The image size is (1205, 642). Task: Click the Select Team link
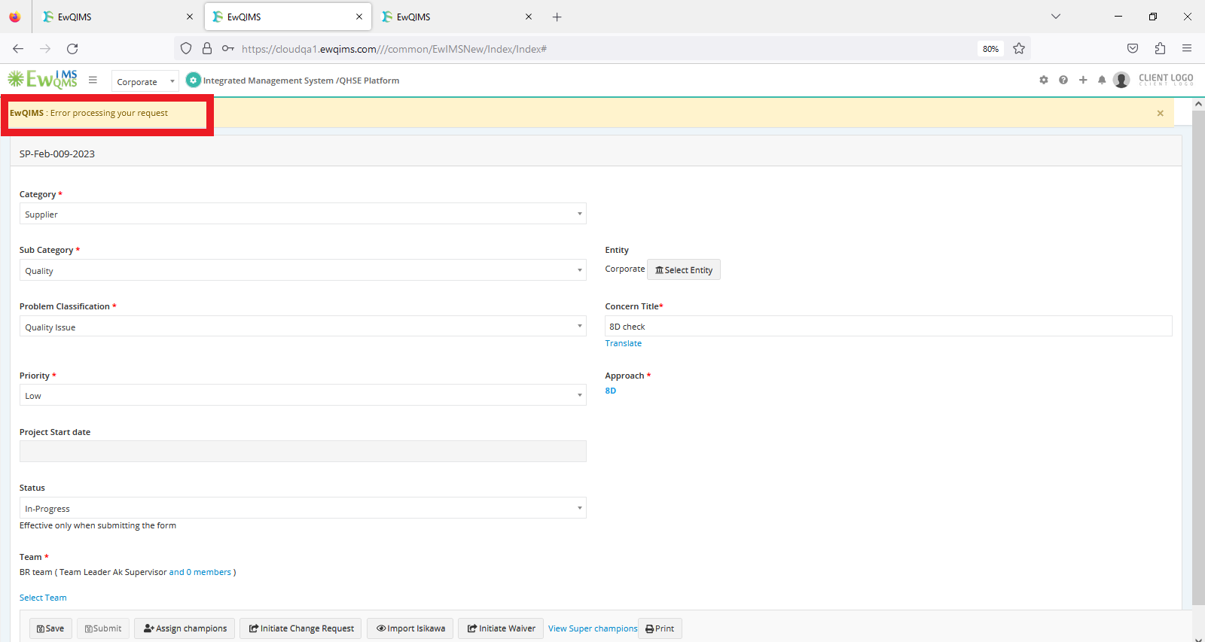click(43, 598)
